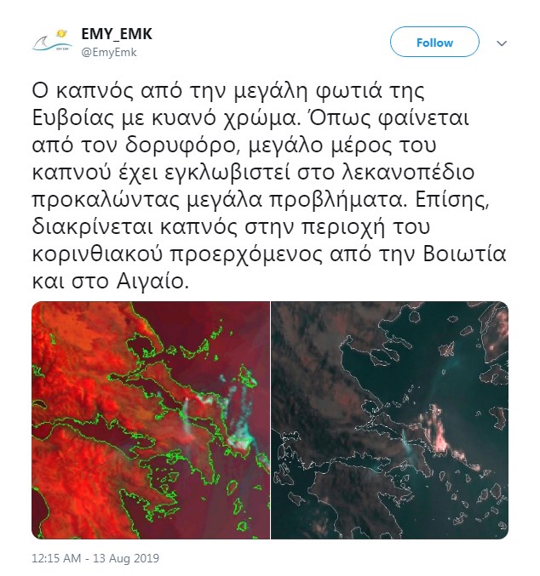The height and width of the screenshot is (576, 540).
Task: Click the word Επίσης in the tweet
Action: [x=452, y=200]
